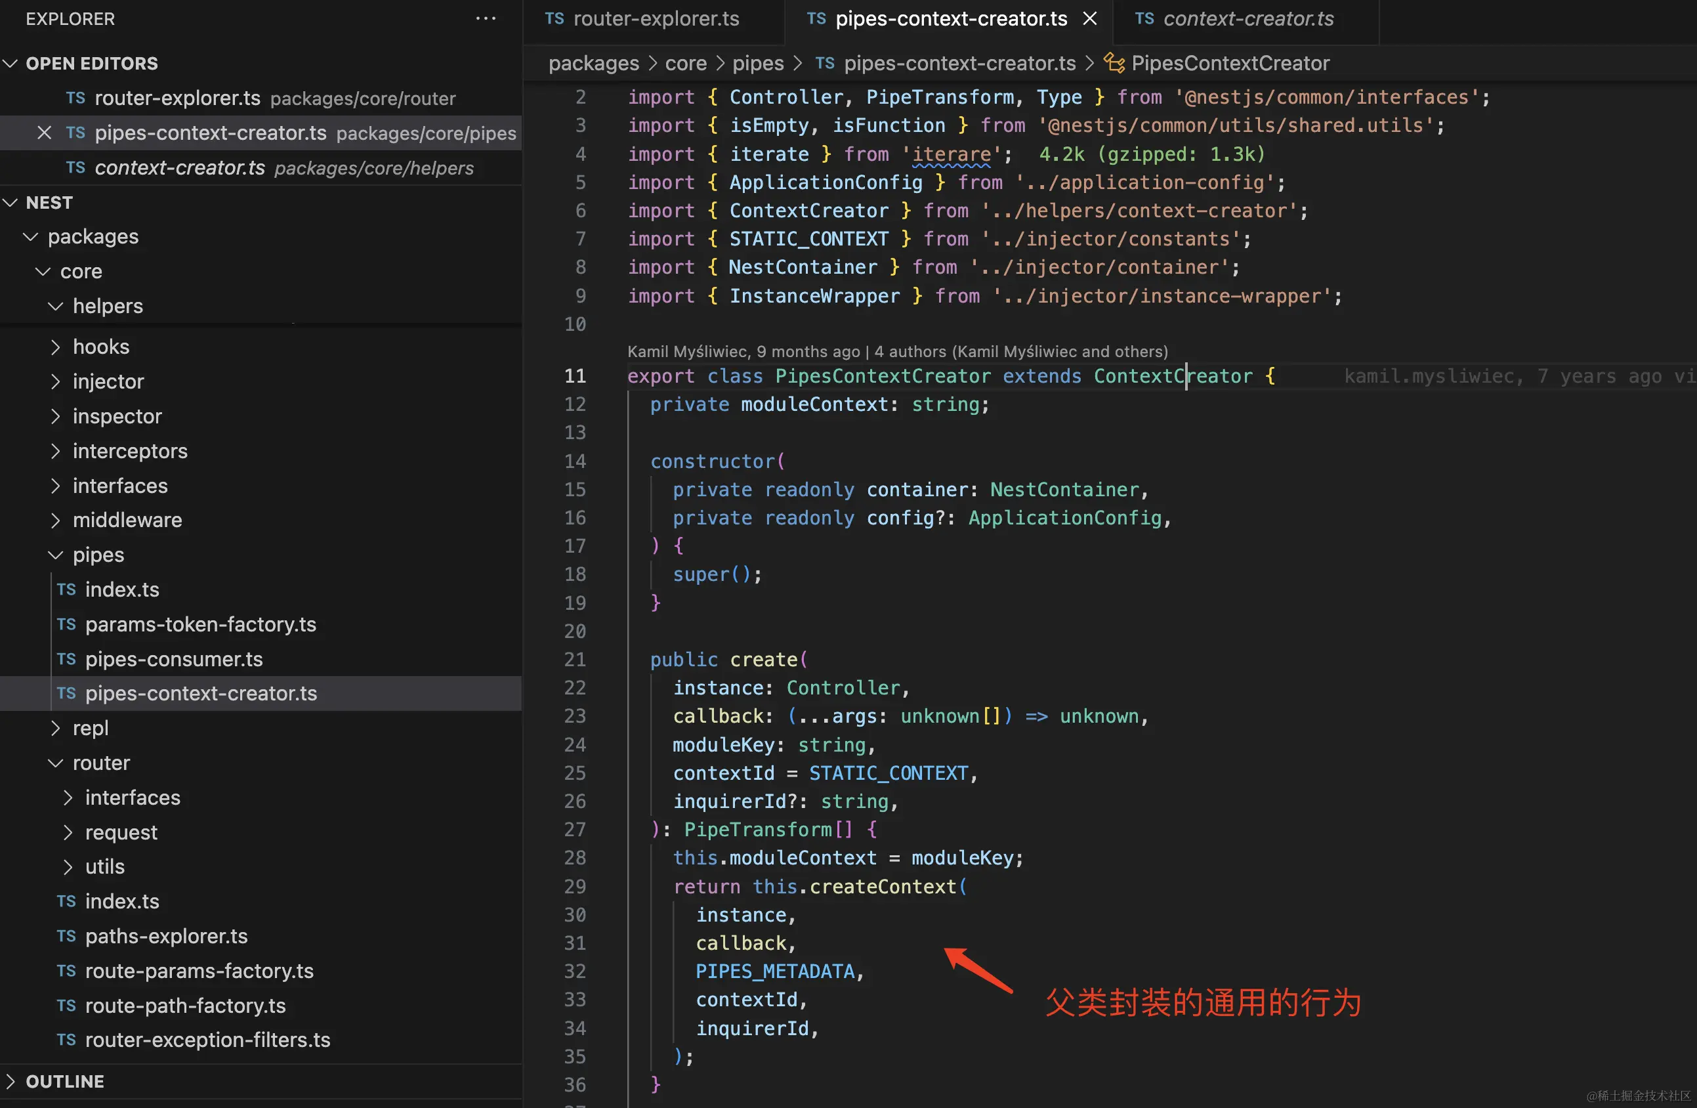Screen dimensions: 1697x1108
Task: Click pipes in the breadcrumb
Action: click(x=758, y=64)
